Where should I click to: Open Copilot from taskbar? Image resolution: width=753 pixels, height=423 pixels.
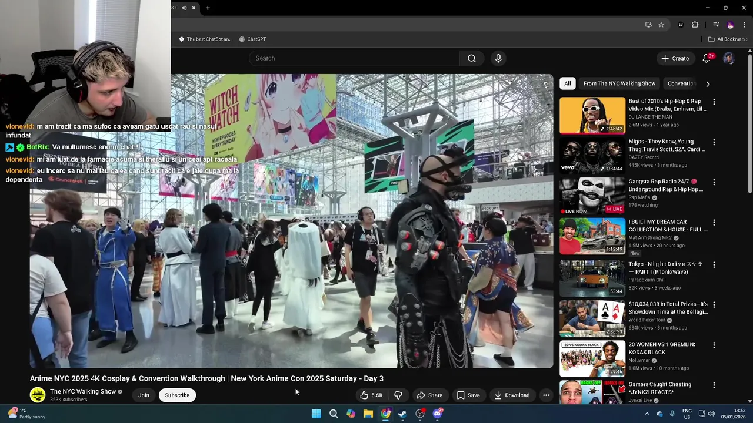tap(351, 414)
